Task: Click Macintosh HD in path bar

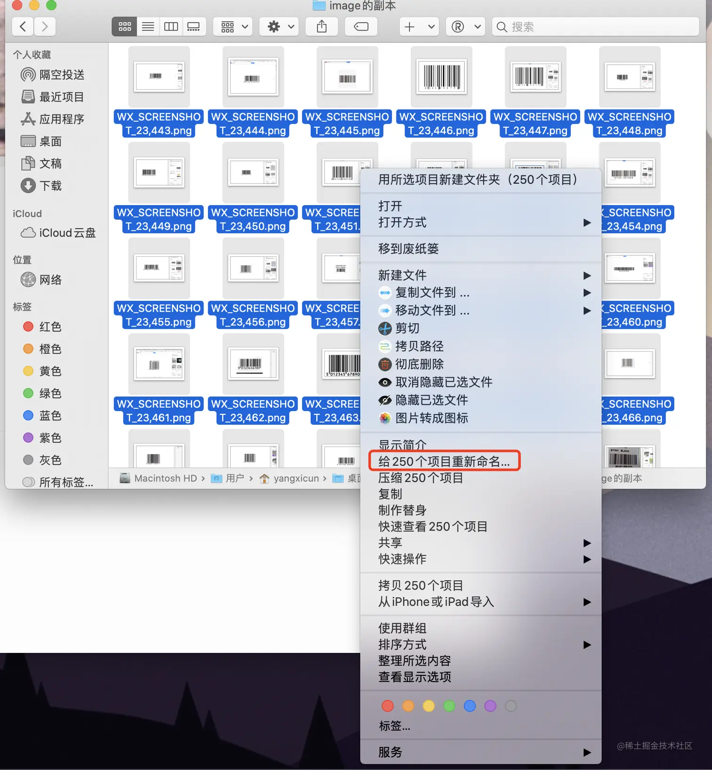Action: (x=159, y=478)
